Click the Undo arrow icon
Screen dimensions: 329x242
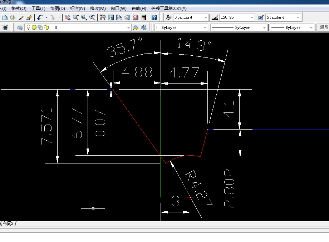[x=39, y=17]
